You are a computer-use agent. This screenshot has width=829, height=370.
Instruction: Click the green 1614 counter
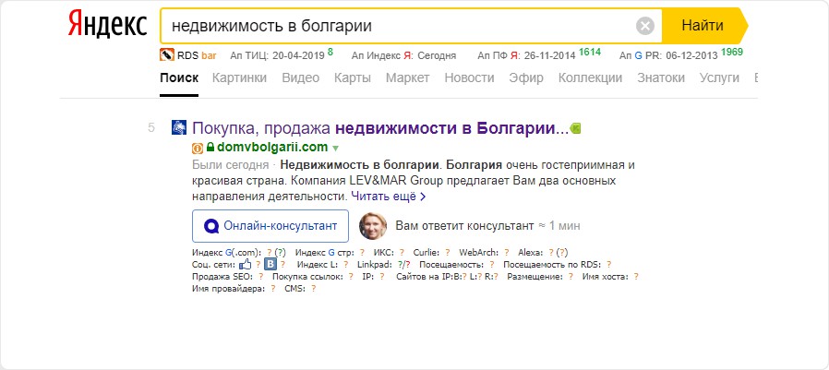[x=590, y=52]
